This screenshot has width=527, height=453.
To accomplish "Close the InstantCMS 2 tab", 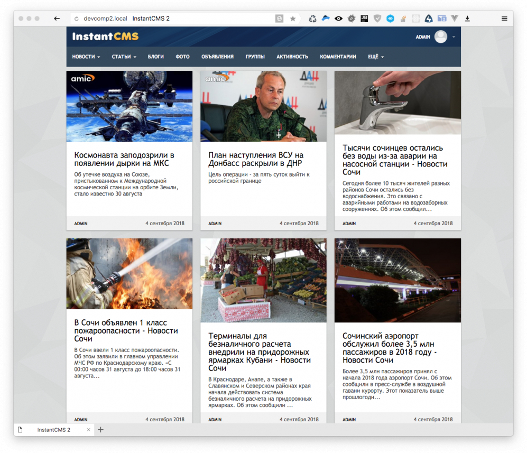I will (88, 430).
